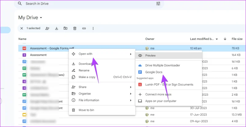The image size is (246, 127).
Task: Select the Assessment - Google Forms.pdf file name
Action: 52,48
